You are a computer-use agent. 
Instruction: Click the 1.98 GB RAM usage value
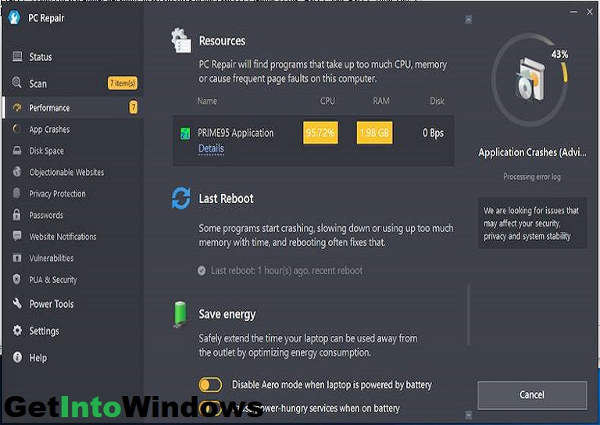(x=374, y=133)
